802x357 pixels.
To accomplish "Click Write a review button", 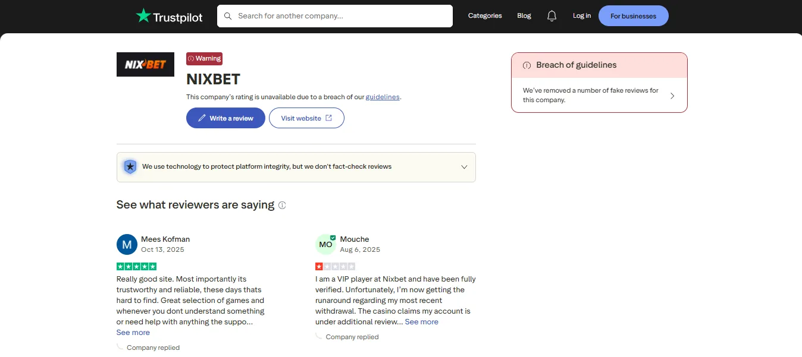I will 225,118.
